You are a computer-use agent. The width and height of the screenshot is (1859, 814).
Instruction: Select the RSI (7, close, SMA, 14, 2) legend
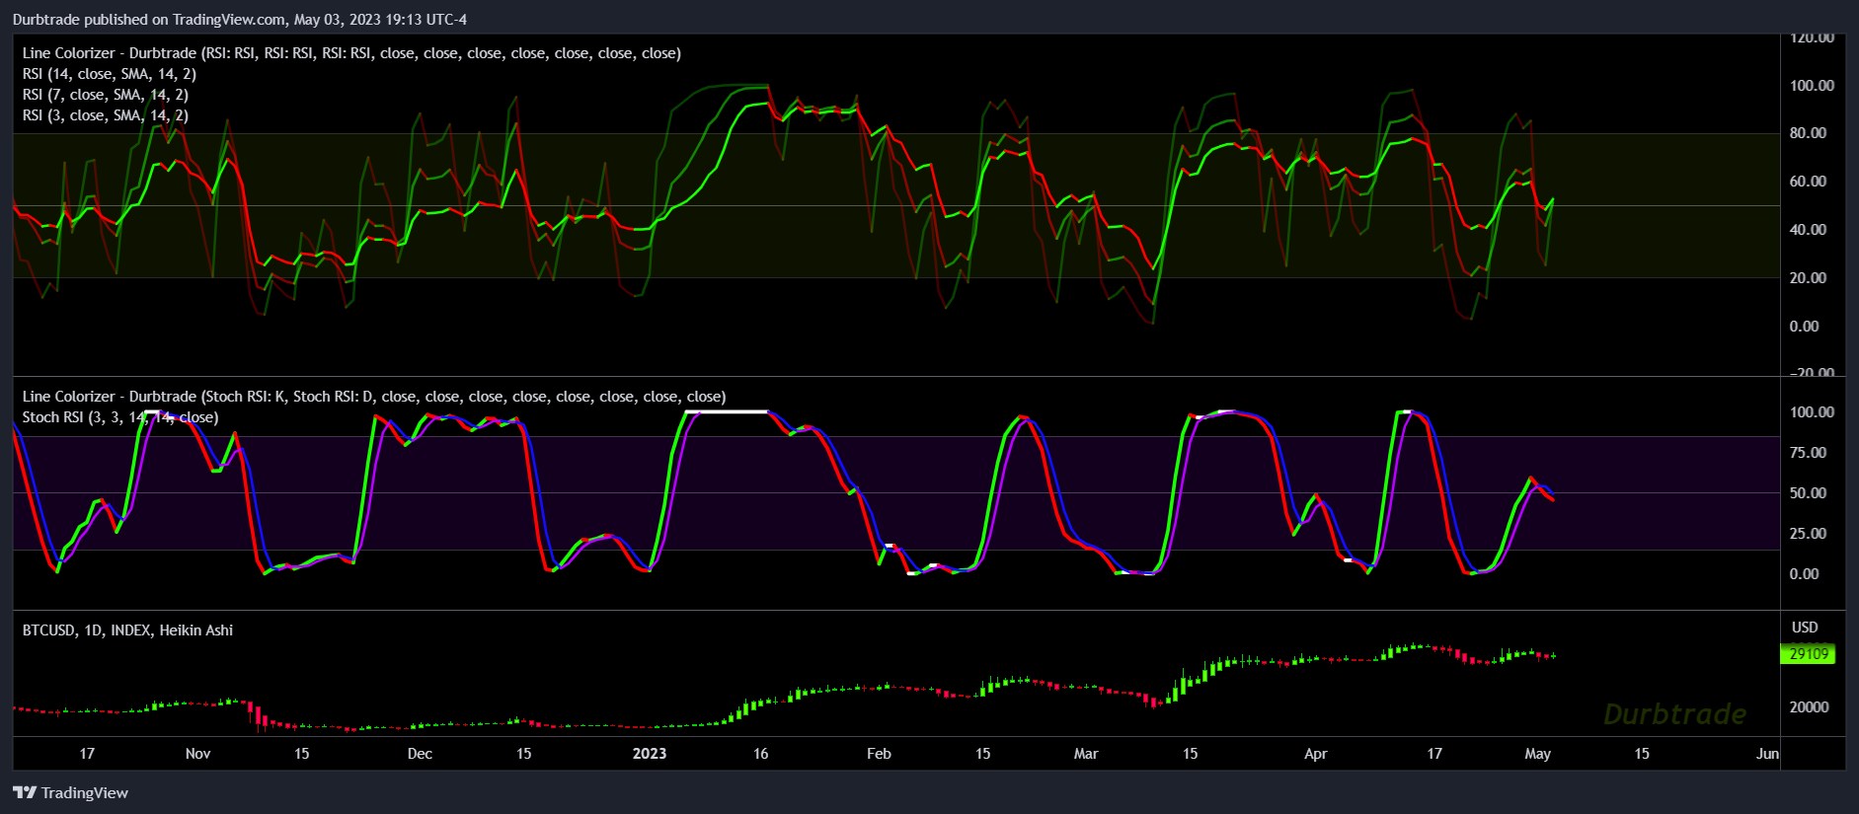(x=106, y=95)
